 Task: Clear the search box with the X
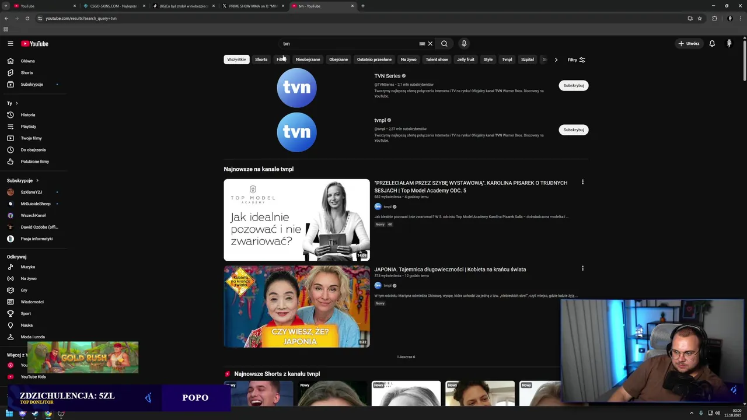(430, 44)
